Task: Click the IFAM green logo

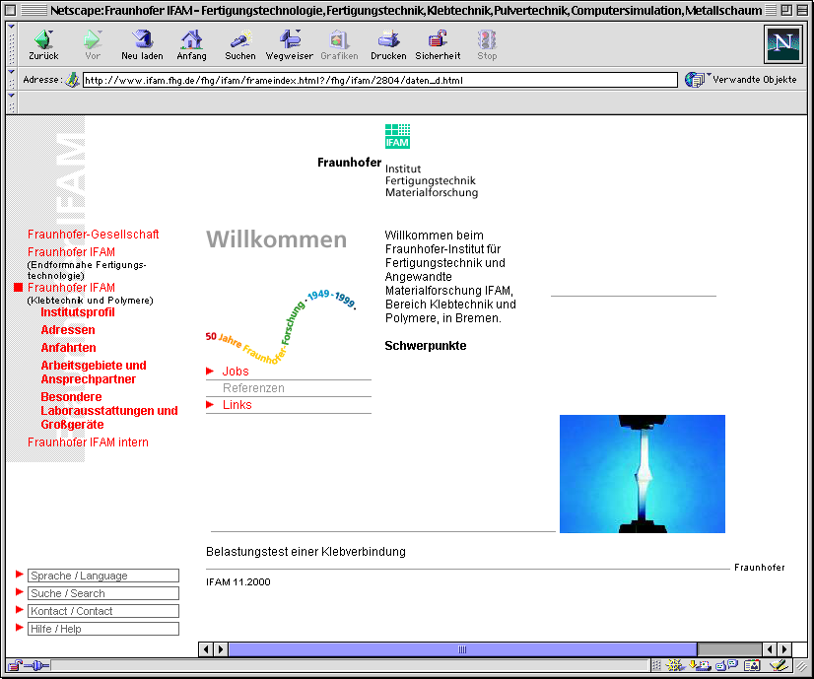Action: point(397,136)
